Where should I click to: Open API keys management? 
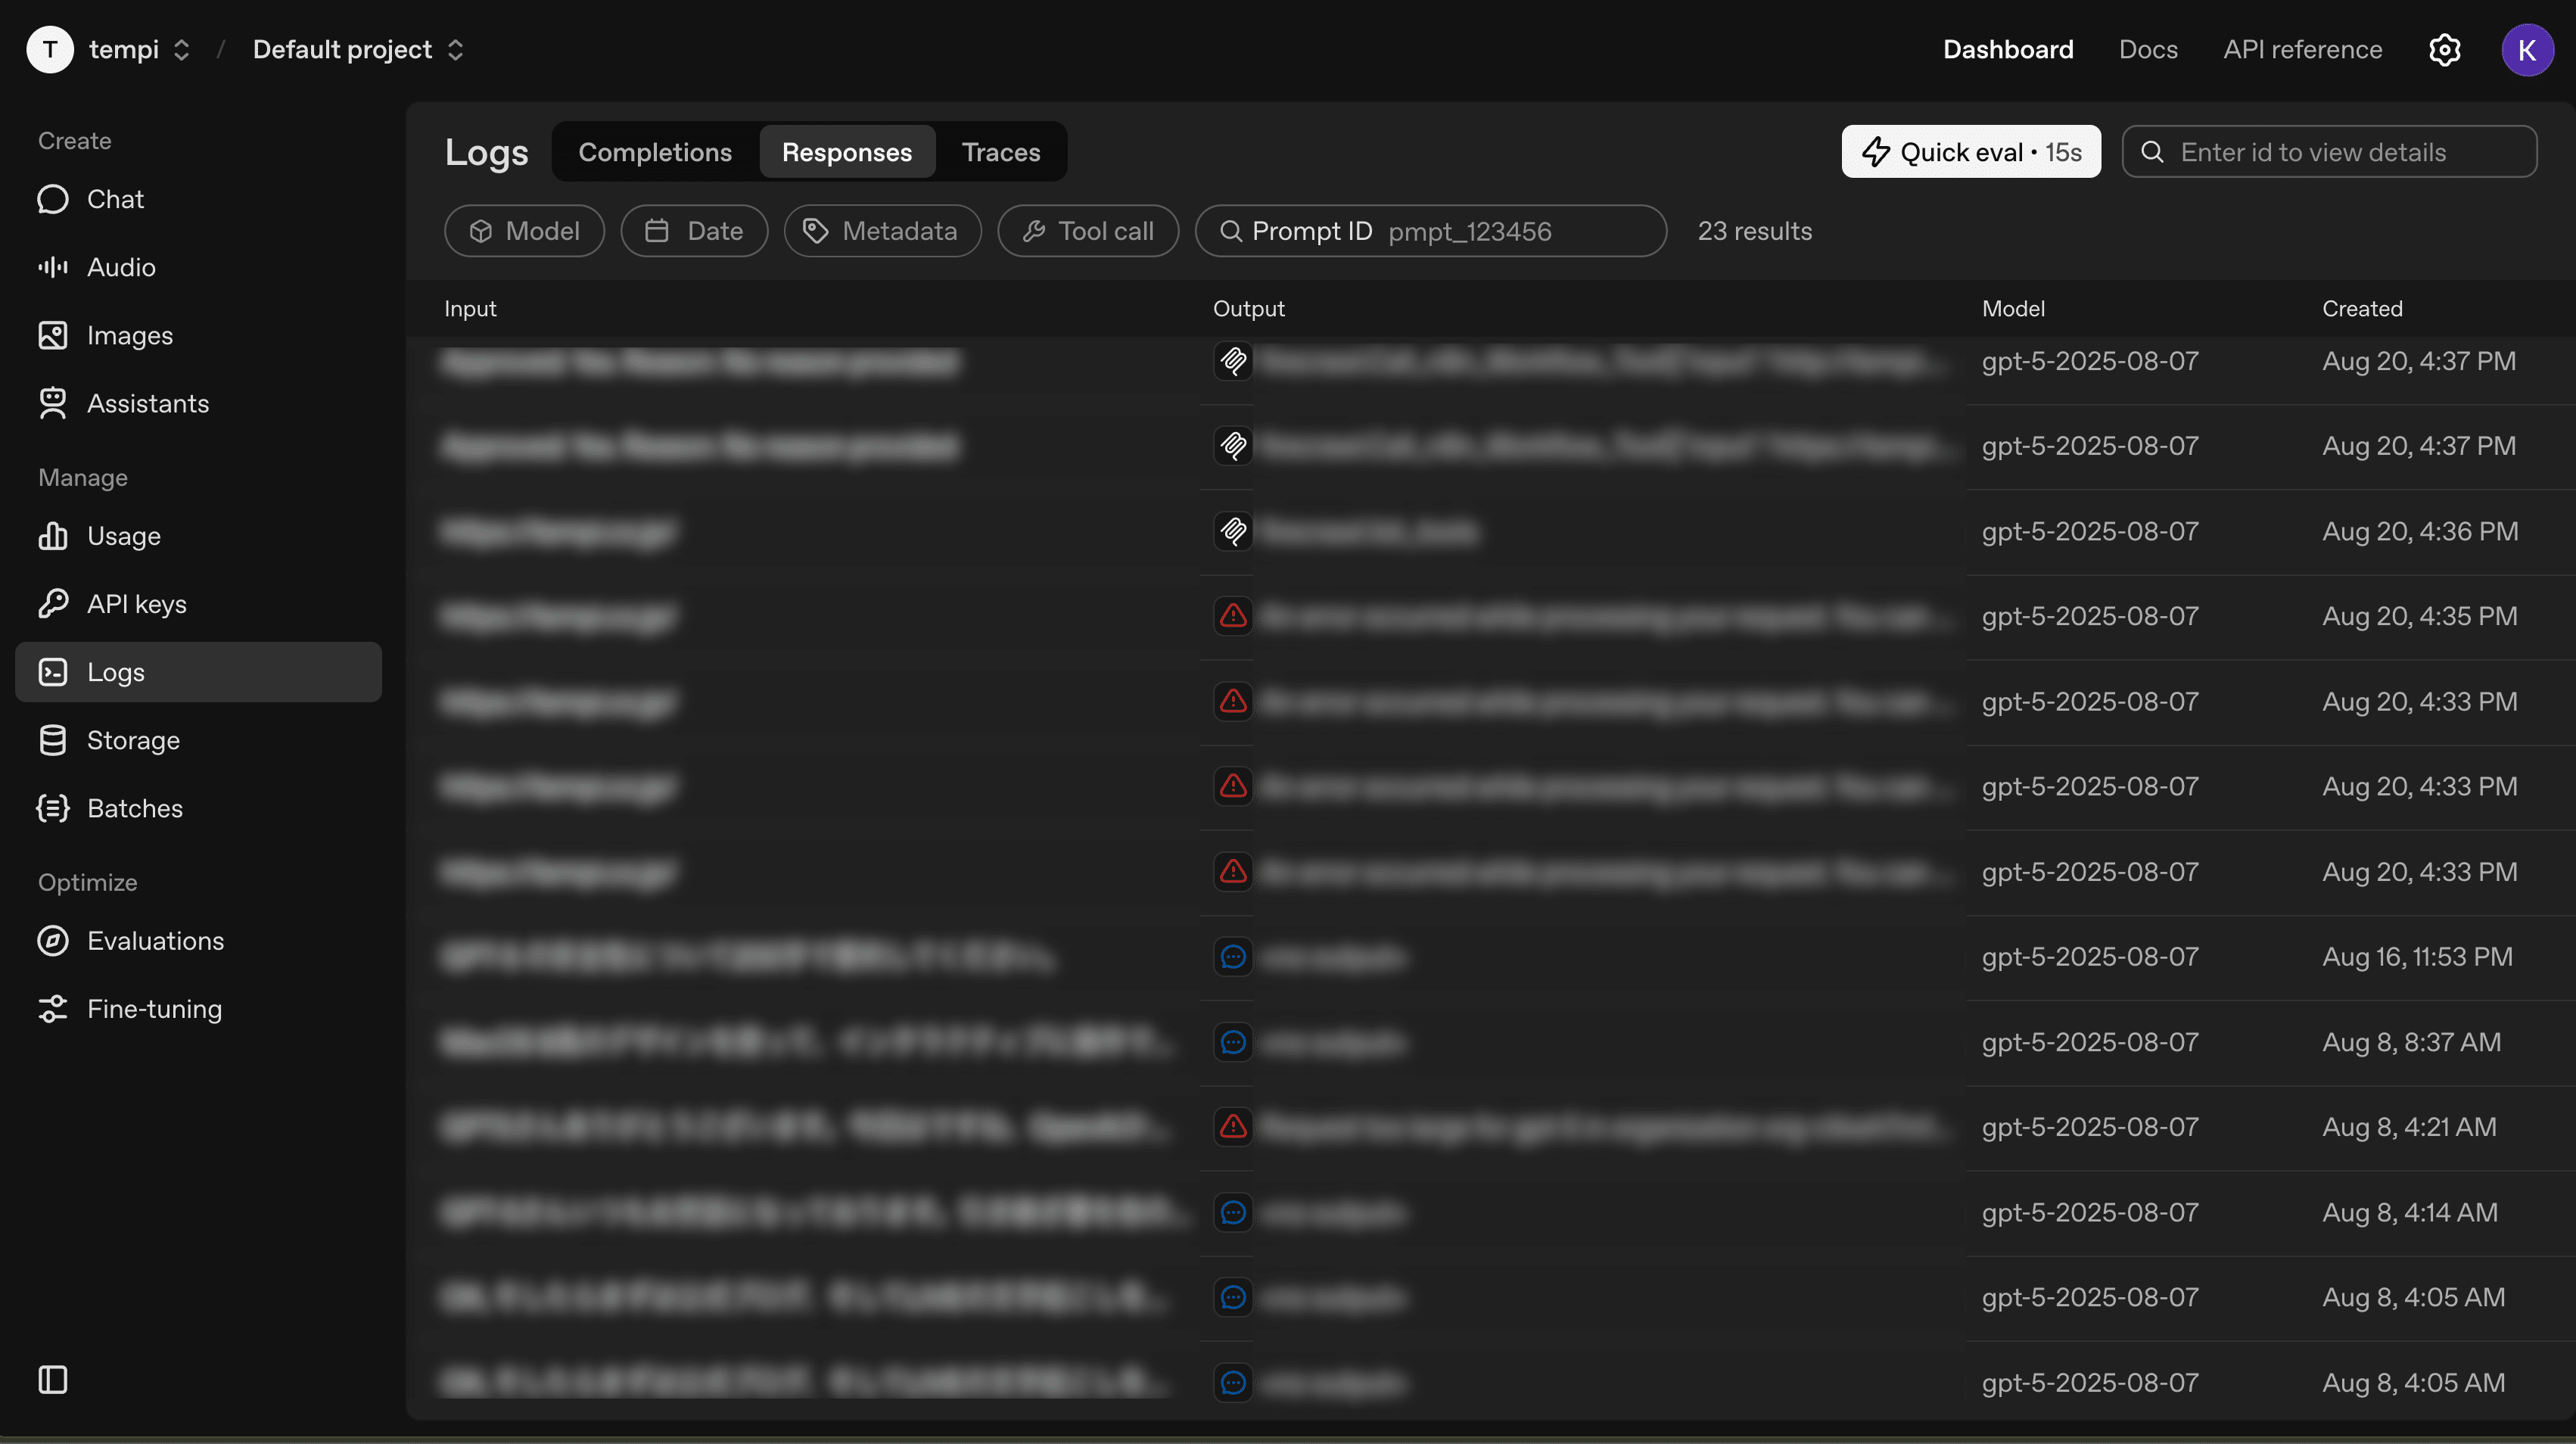(136, 604)
